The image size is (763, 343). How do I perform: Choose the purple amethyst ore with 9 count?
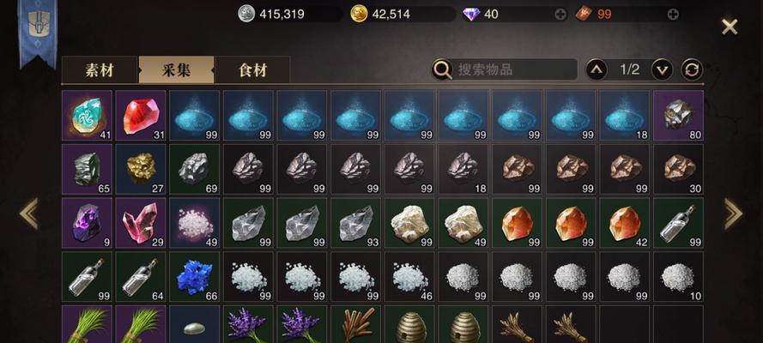tap(87, 222)
